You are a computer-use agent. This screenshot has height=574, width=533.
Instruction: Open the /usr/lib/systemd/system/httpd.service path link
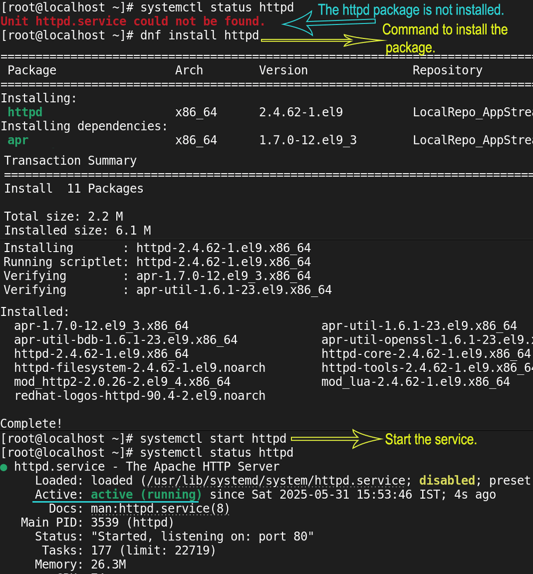[x=277, y=480]
